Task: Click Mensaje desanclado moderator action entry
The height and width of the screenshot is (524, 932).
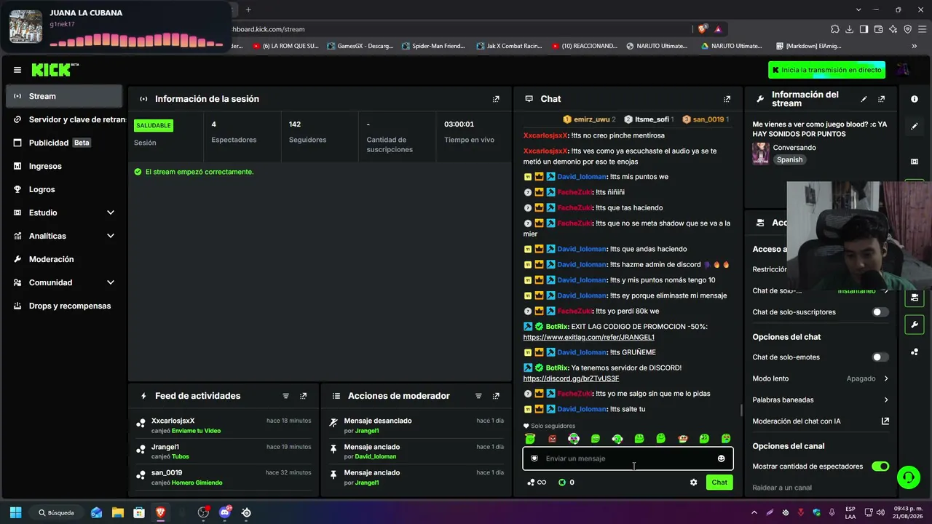Action: tap(416, 426)
